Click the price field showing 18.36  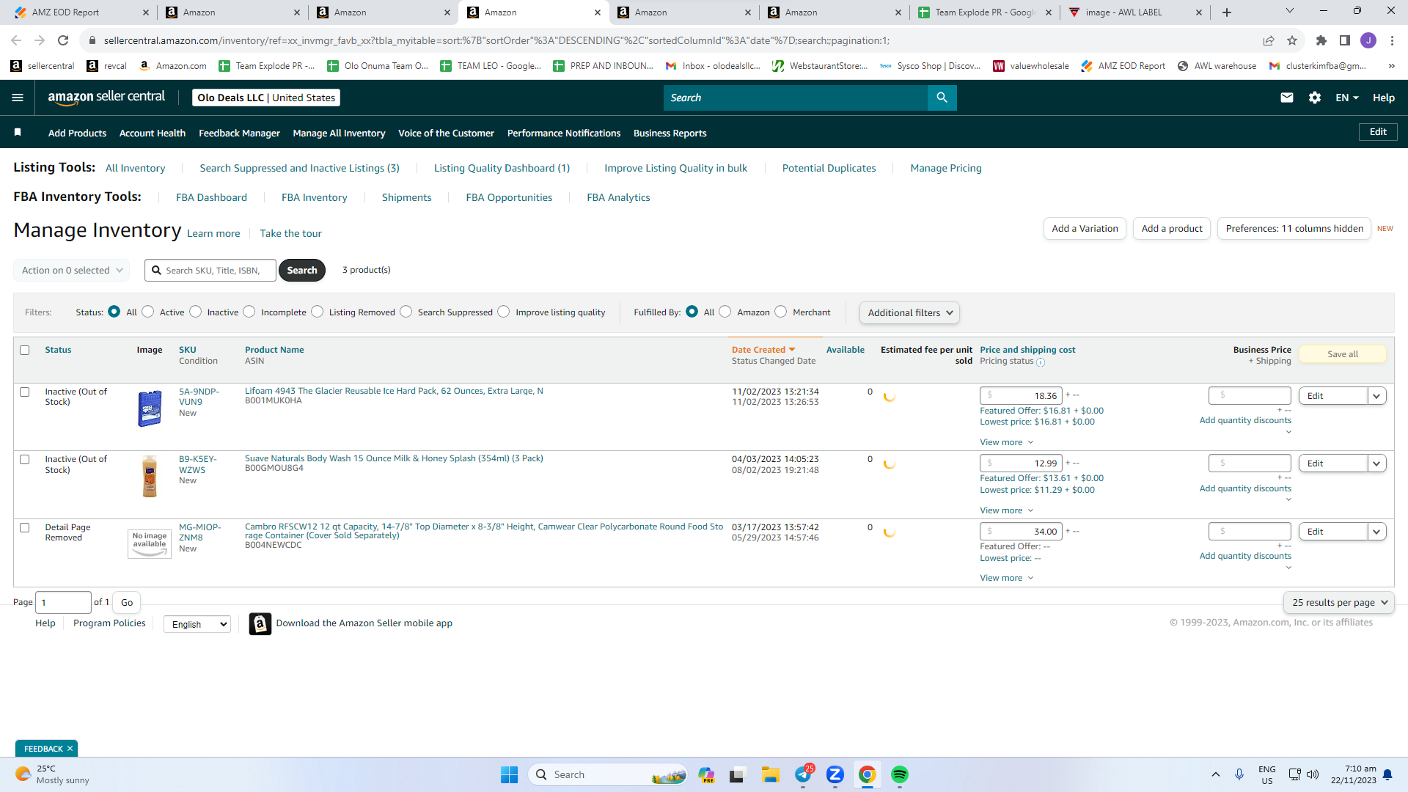(1021, 396)
